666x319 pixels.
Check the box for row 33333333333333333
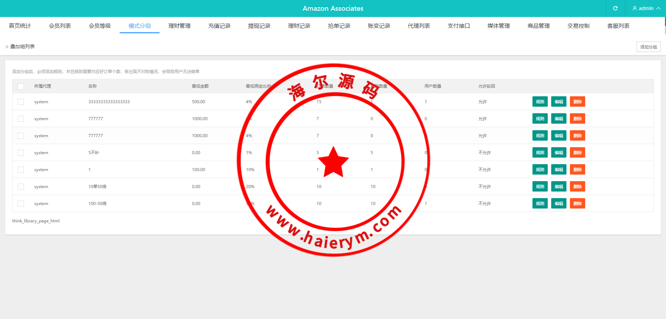(x=21, y=102)
